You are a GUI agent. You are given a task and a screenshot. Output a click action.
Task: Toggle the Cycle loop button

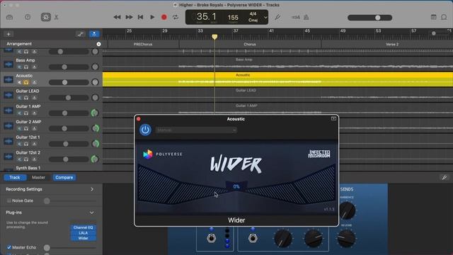pos(176,17)
